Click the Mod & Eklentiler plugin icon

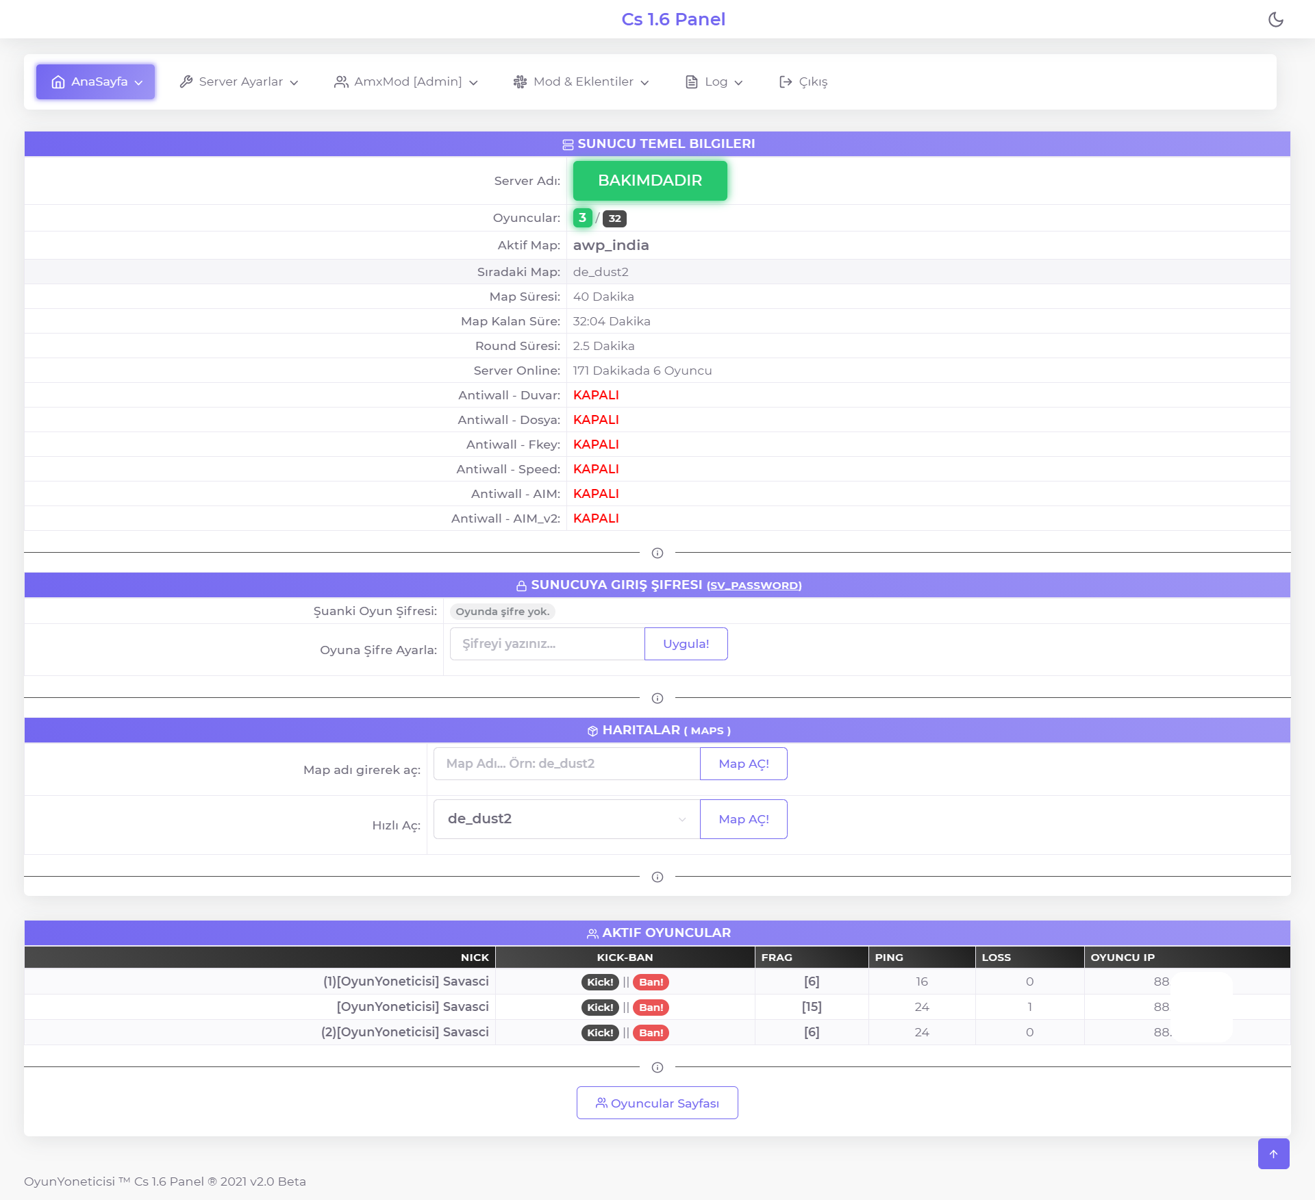521,82
